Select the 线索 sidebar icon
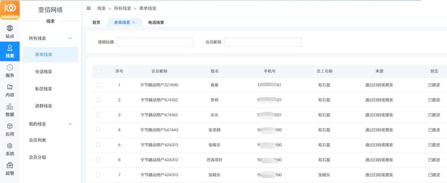447x183 pixels. (x=10, y=51)
